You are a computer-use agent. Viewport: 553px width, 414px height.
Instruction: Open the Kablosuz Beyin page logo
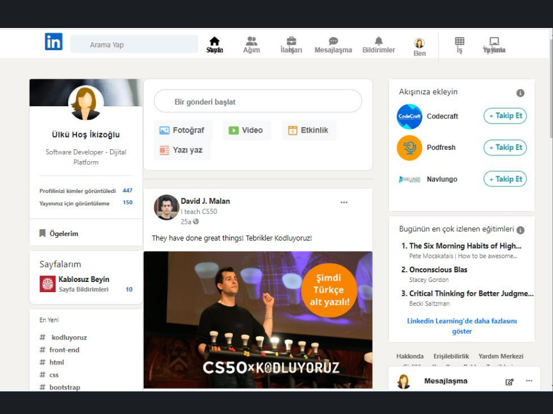coord(48,284)
